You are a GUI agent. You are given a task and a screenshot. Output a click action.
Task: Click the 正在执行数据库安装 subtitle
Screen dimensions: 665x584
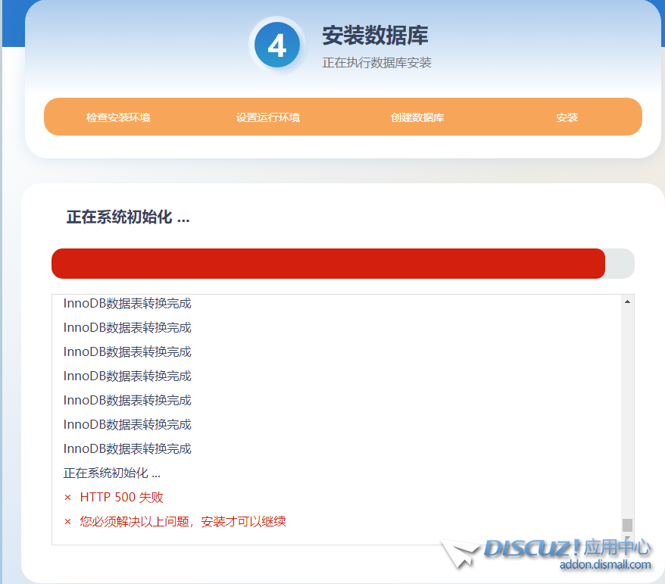coord(376,63)
